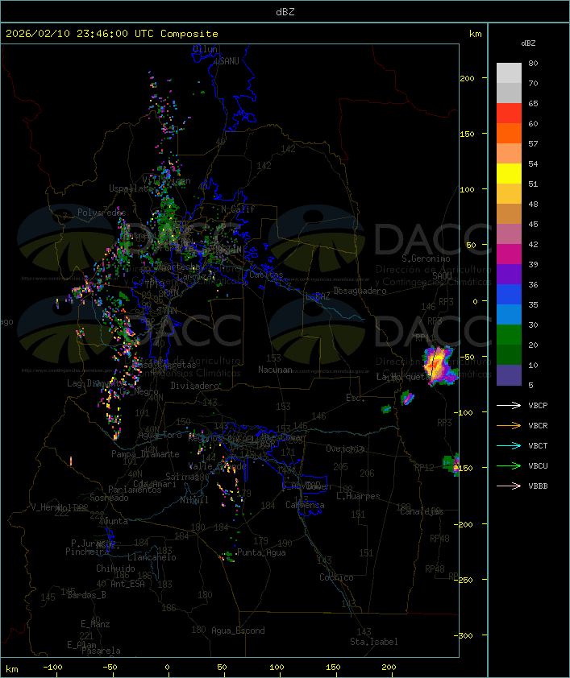Click the Chihuido place label
Screen dimensions: 570x678
(x=115, y=568)
